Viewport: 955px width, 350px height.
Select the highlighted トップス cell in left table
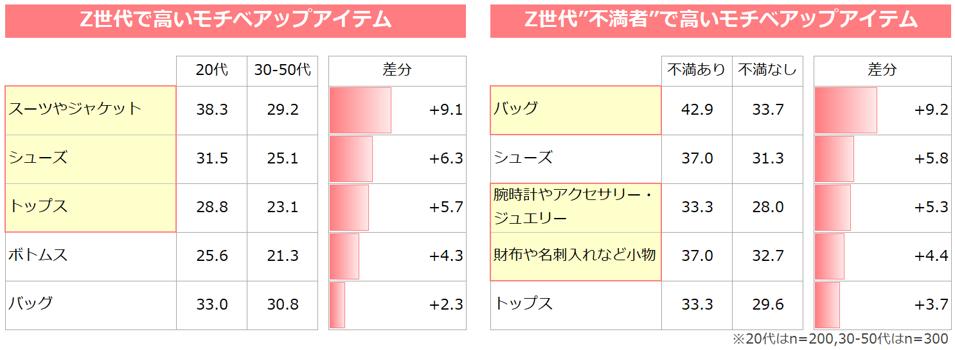tap(90, 208)
